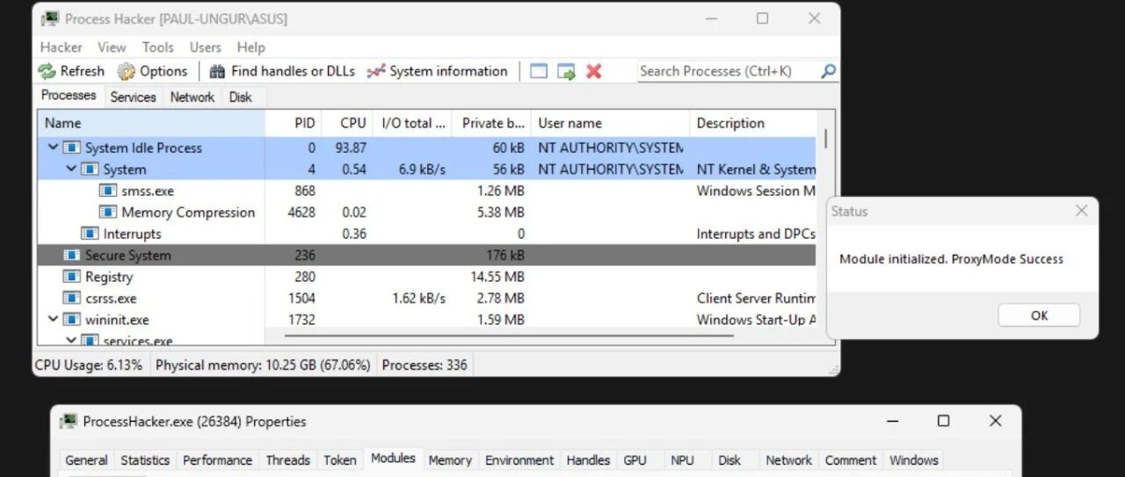Open the Tools menu
Image resolution: width=1125 pixels, height=477 pixels.
click(x=158, y=47)
